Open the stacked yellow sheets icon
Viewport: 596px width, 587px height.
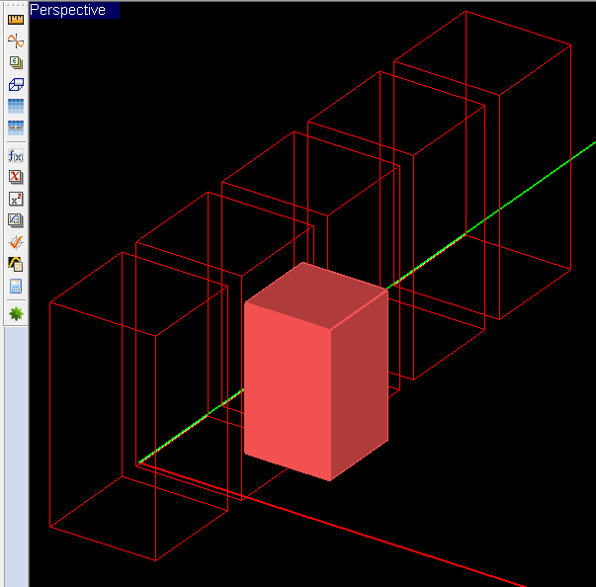coord(16,62)
